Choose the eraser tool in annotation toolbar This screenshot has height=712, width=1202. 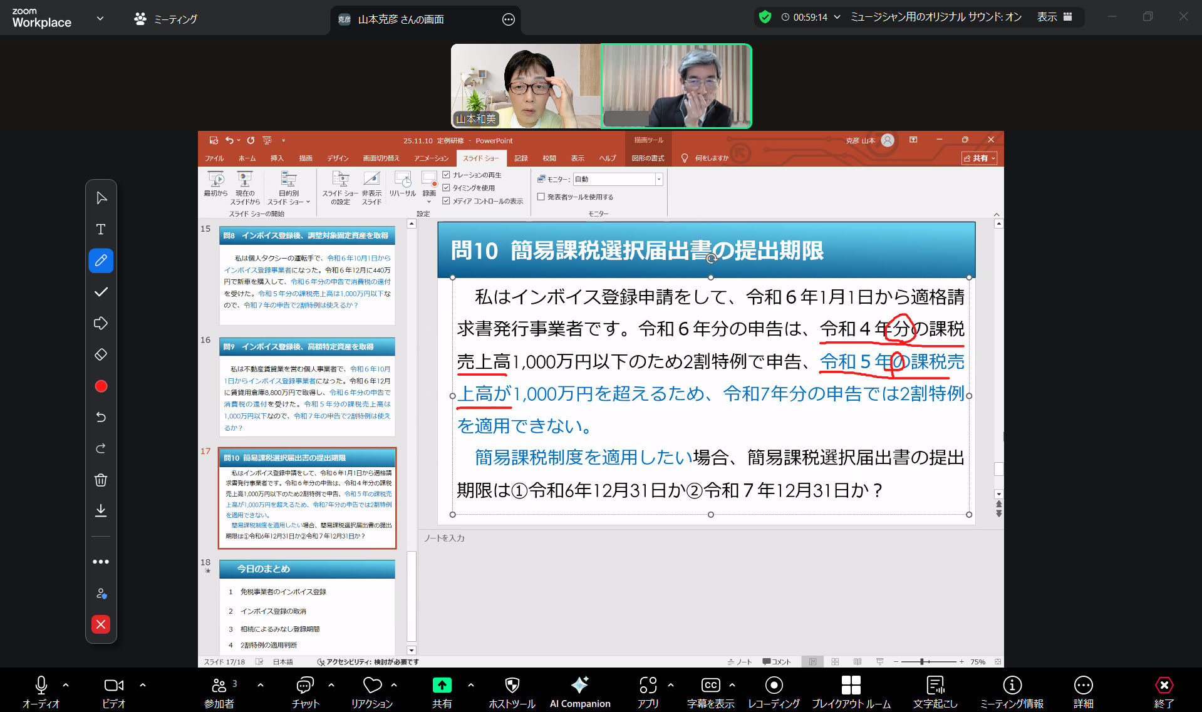tap(101, 354)
